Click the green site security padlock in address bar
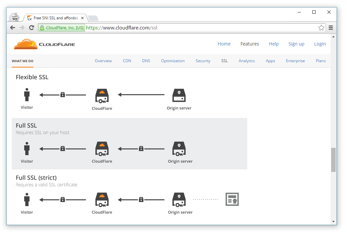347x234 pixels. pos(43,27)
